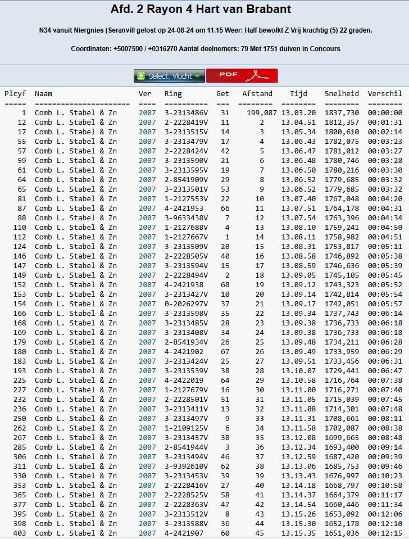Select the 2007 link beside ring 3-2313590V
Image resolution: width=409 pixels, height=539 pixels.
click(147, 161)
